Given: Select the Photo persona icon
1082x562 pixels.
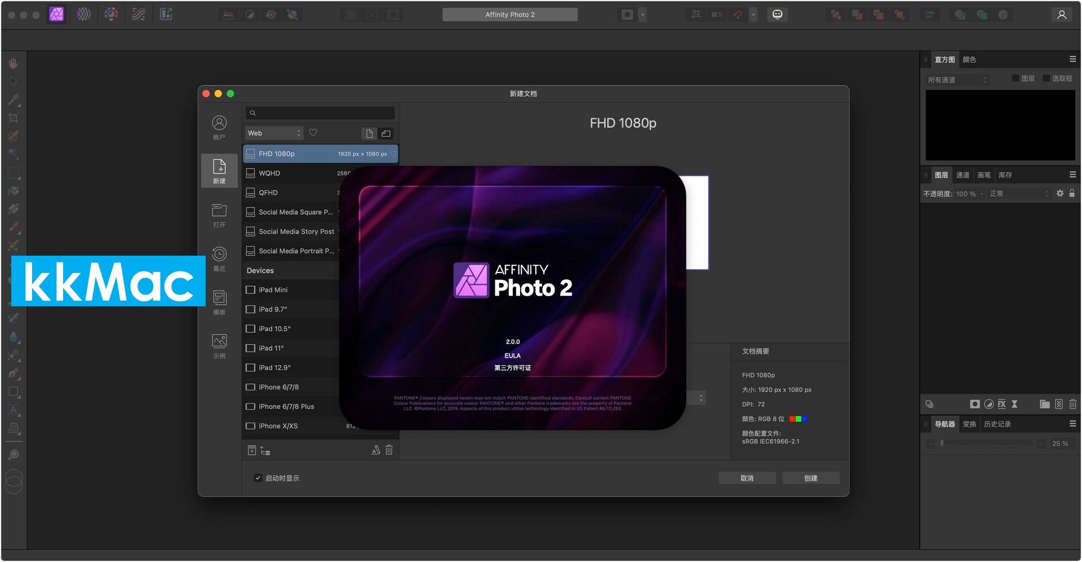Looking at the screenshot, I should [x=56, y=14].
